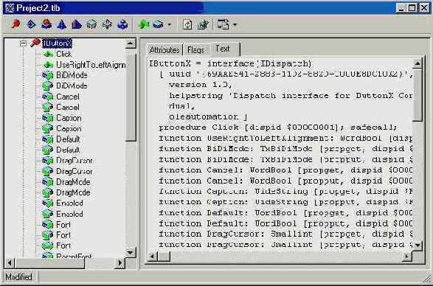433x286 pixels.
Task: Add a new method using toolbar icon
Action: click(x=144, y=24)
